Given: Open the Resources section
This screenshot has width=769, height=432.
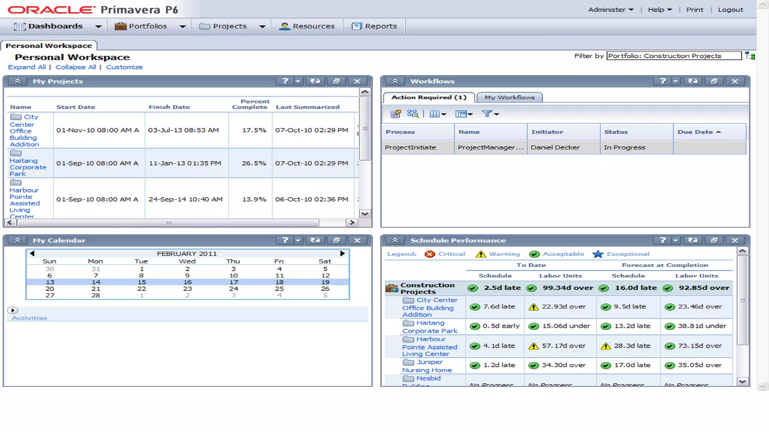Looking at the screenshot, I should 307,26.
